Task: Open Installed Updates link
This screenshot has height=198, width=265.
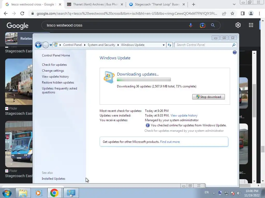Action: [x=53, y=179]
